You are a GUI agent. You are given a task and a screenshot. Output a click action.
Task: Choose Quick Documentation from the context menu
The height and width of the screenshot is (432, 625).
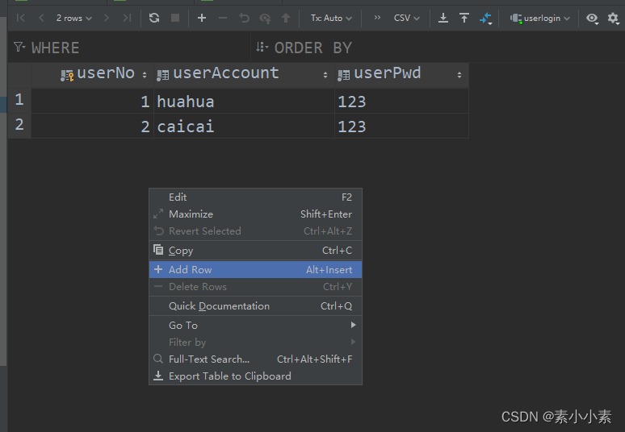tap(255, 306)
